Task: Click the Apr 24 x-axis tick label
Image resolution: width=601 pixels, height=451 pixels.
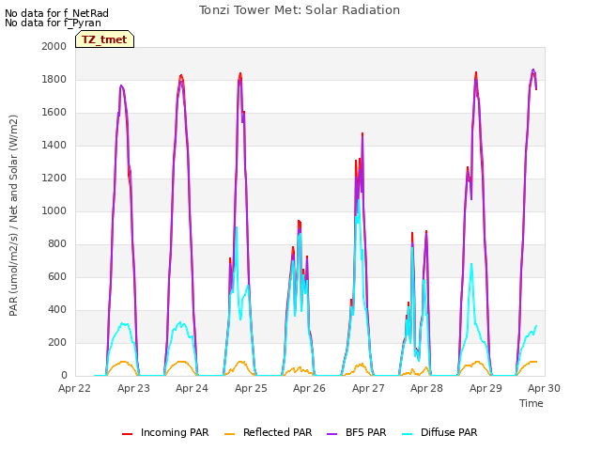Action: coord(192,388)
